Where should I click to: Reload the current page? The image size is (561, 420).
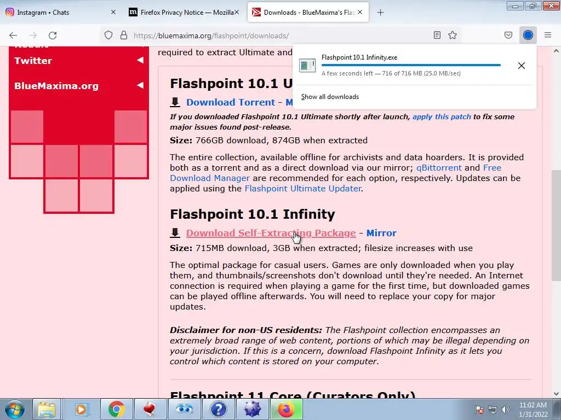point(53,35)
